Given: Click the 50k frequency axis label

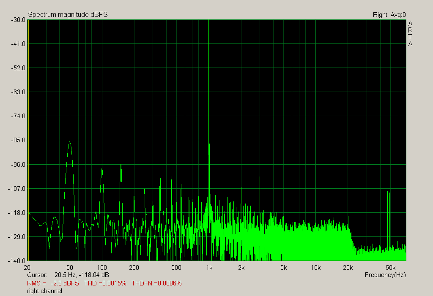Looking at the screenshot, I should pyautogui.click(x=390, y=268).
